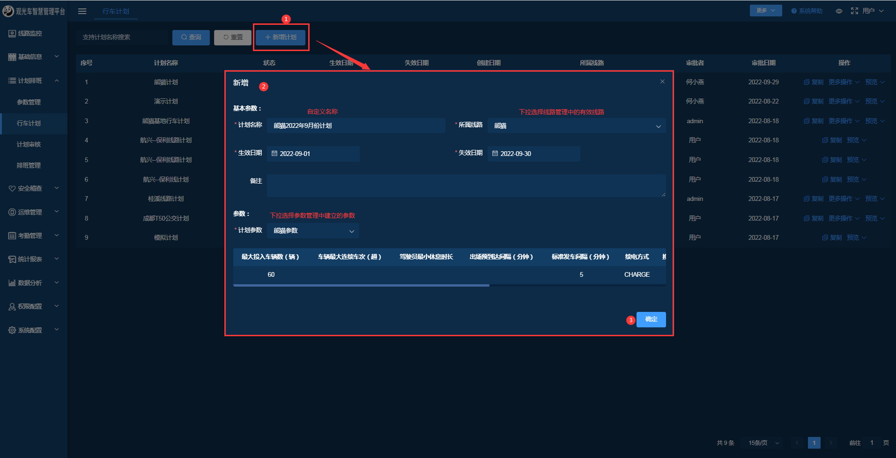Expand the 基础信息 sidebar menu
This screenshot has height=458, width=896.
[34, 57]
